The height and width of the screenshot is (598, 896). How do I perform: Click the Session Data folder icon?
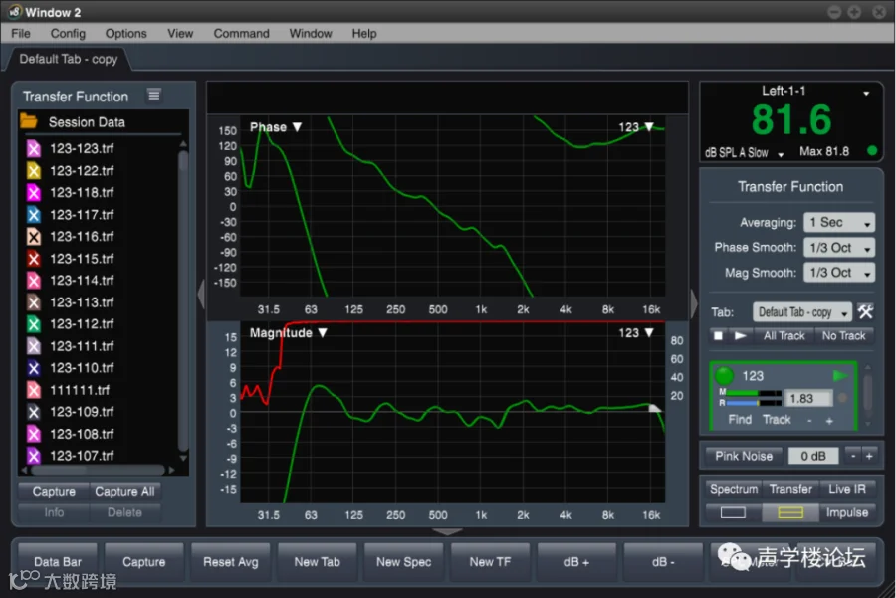tap(29, 121)
